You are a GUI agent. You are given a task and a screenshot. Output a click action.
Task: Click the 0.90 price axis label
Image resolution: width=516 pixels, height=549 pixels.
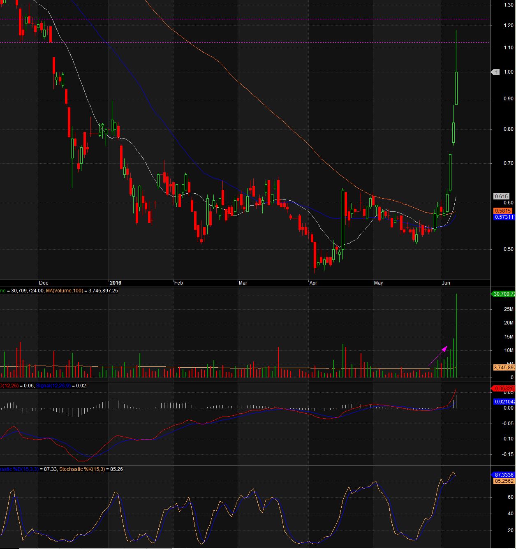[x=508, y=99]
